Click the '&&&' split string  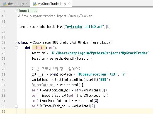(103, 80)
